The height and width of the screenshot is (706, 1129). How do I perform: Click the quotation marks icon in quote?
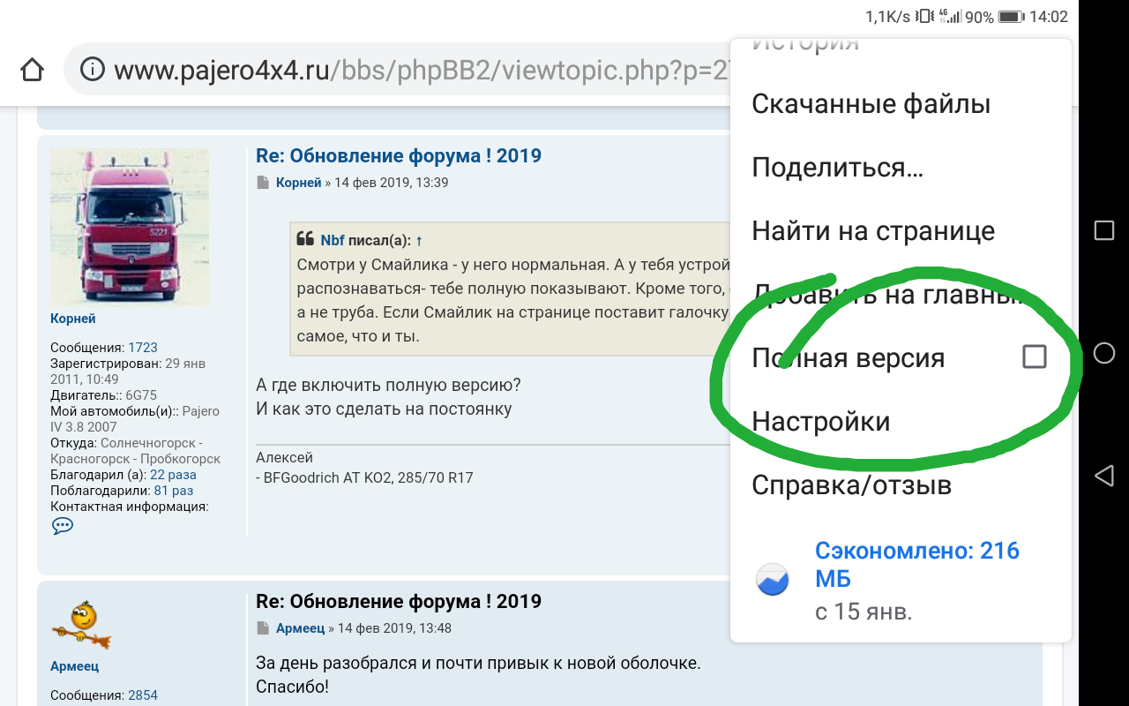(x=305, y=239)
